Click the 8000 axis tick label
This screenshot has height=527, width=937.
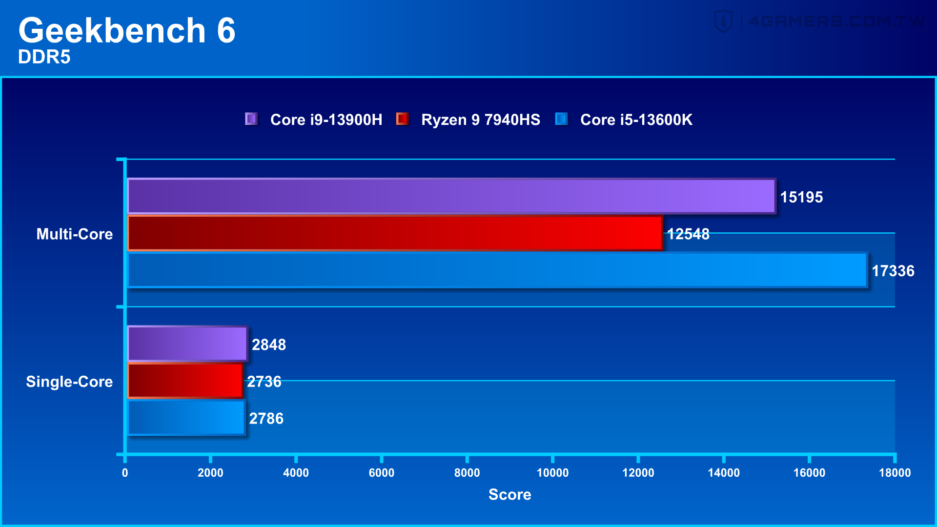click(467, 473)
